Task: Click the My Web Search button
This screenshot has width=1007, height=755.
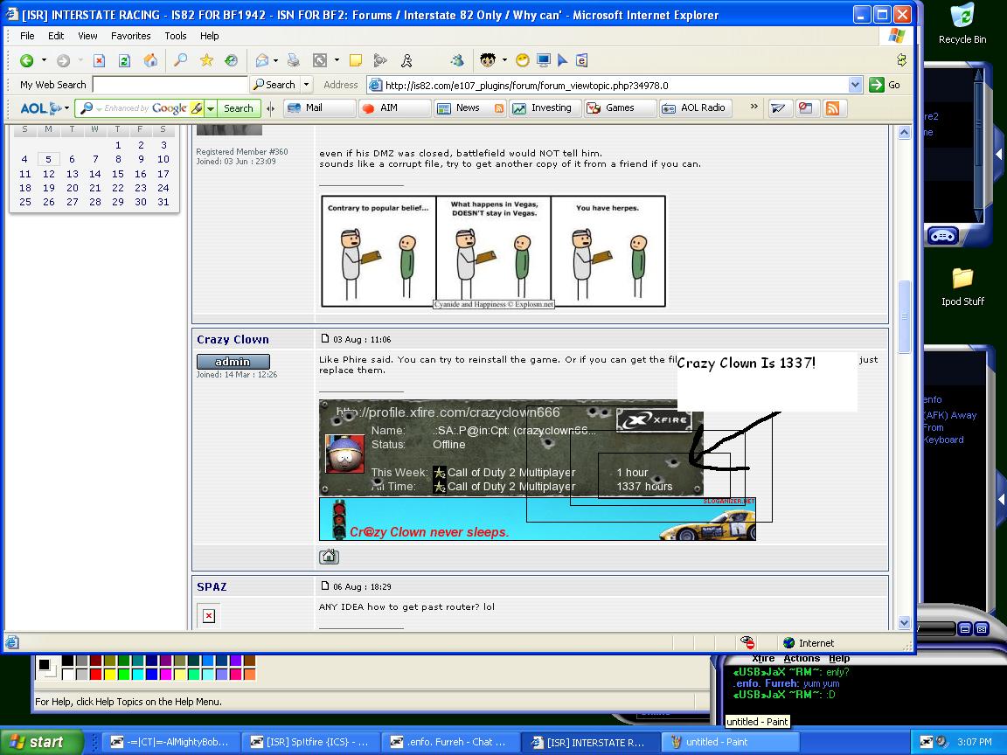Action: (274, 84)
